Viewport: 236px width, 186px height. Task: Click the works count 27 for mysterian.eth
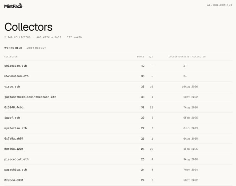tap(143, 128)
